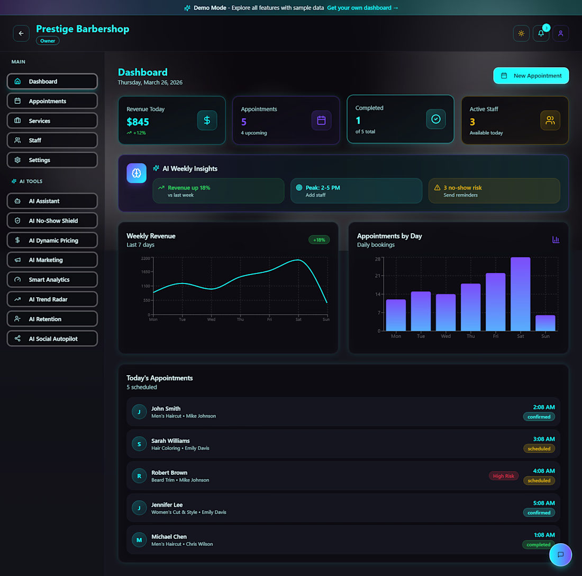Open user profile icon

[x=560, y=33]
